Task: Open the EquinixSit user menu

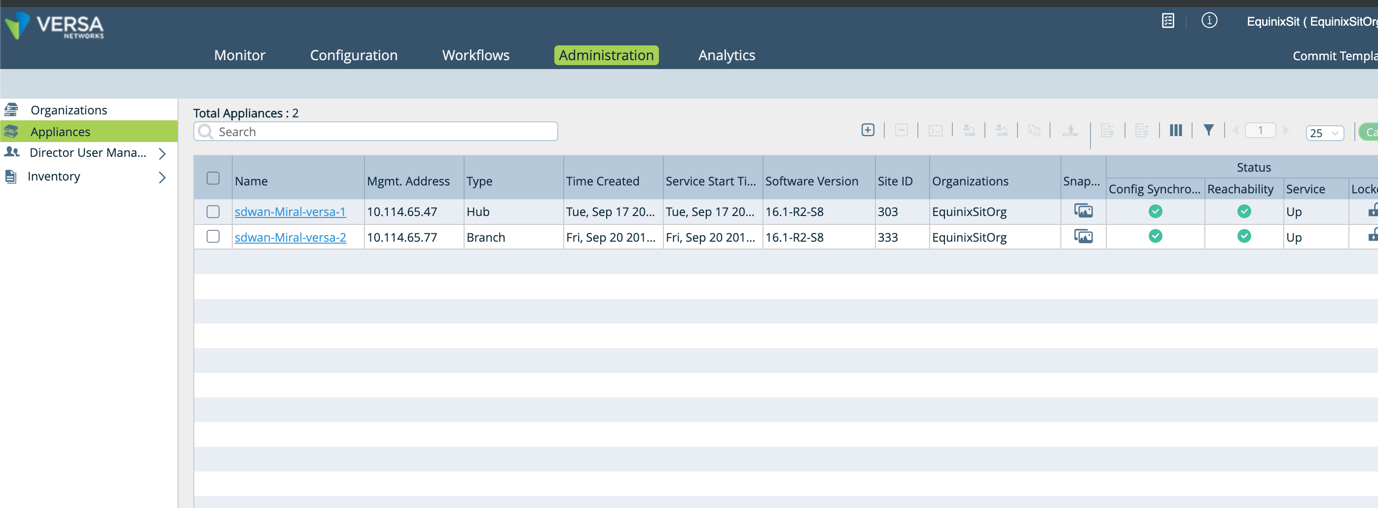Action: (1312, 21)
